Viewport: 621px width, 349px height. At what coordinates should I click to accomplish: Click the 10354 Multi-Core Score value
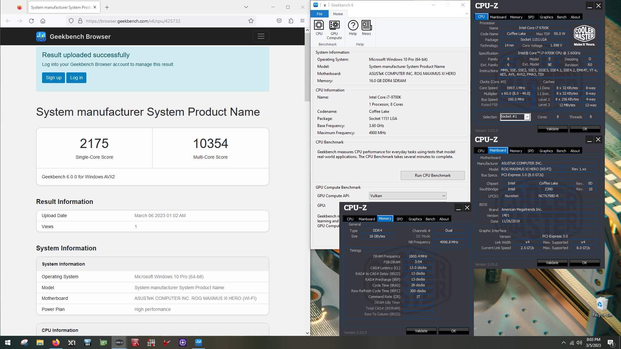point(211,143)
